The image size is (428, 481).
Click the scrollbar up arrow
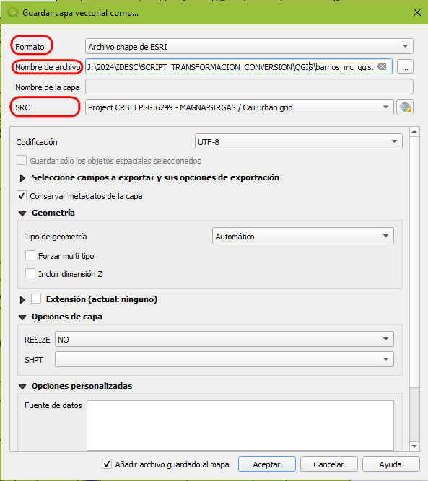tap(414, 131)
